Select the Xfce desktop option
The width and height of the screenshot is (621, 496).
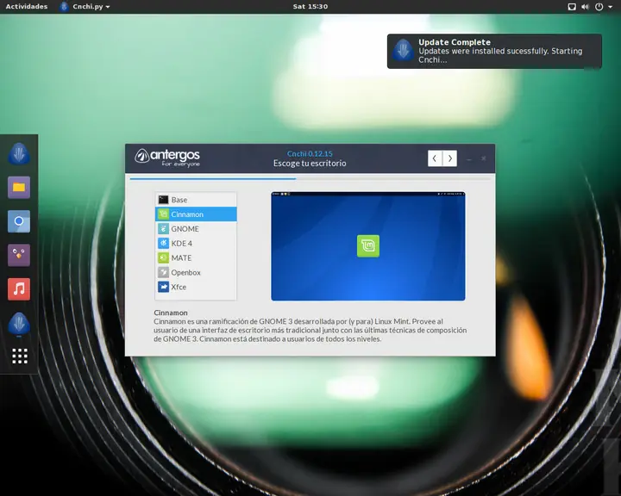tap(196, 287)
